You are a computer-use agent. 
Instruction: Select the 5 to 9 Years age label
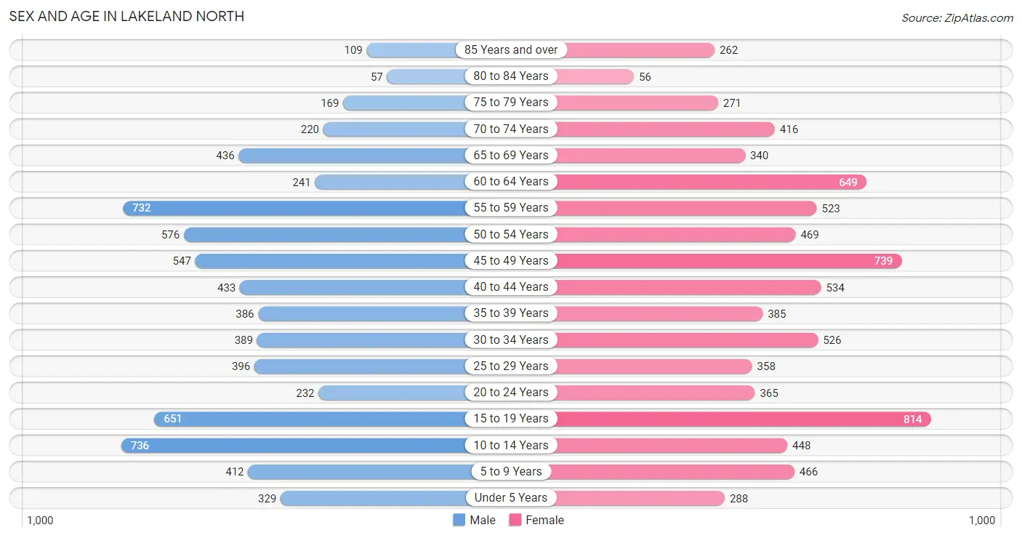point(511,471)
